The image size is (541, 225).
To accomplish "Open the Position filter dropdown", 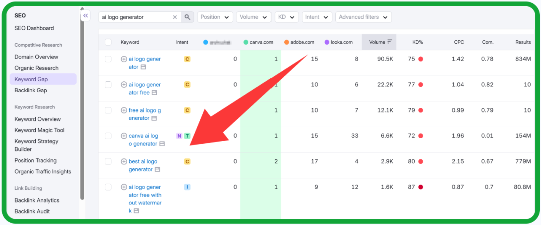I will [215, 17].
